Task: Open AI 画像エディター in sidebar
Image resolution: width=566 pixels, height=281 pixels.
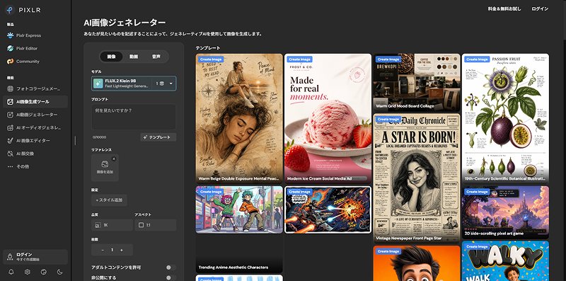Action: tap(35, 141)
